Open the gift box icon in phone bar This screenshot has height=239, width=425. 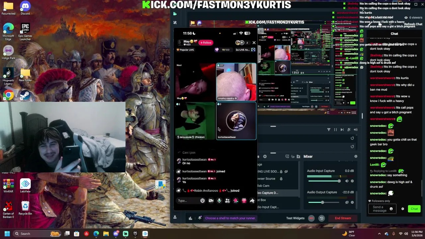(x=244, y=200)
